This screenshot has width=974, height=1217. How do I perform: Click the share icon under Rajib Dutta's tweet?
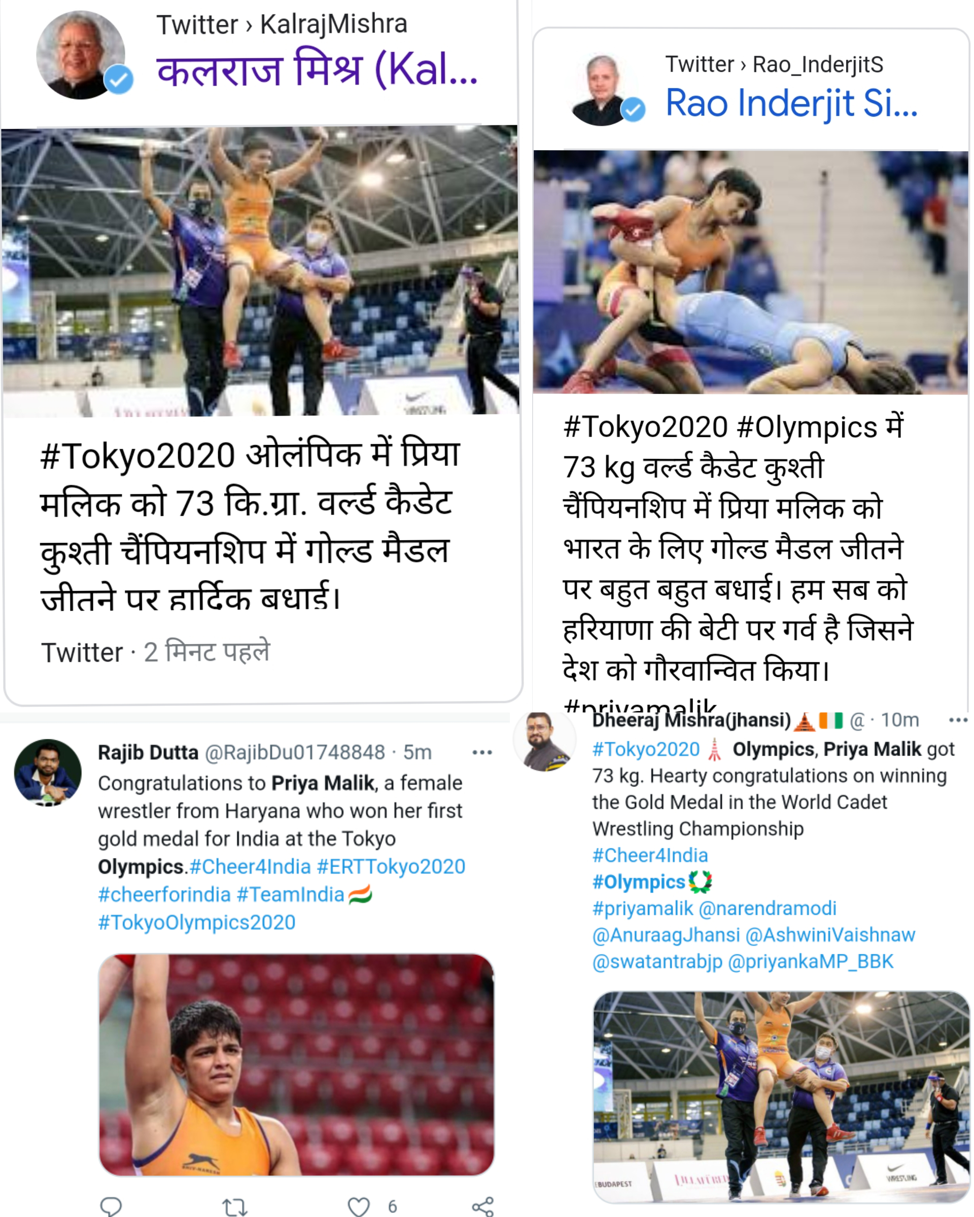tap(483, 1206)
